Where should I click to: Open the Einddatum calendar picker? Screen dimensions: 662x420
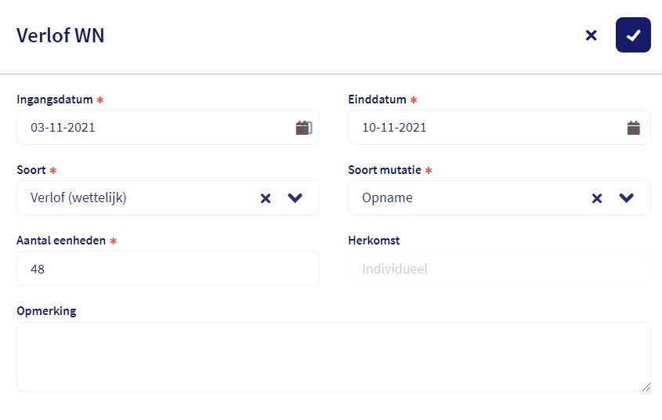point(634,128)
